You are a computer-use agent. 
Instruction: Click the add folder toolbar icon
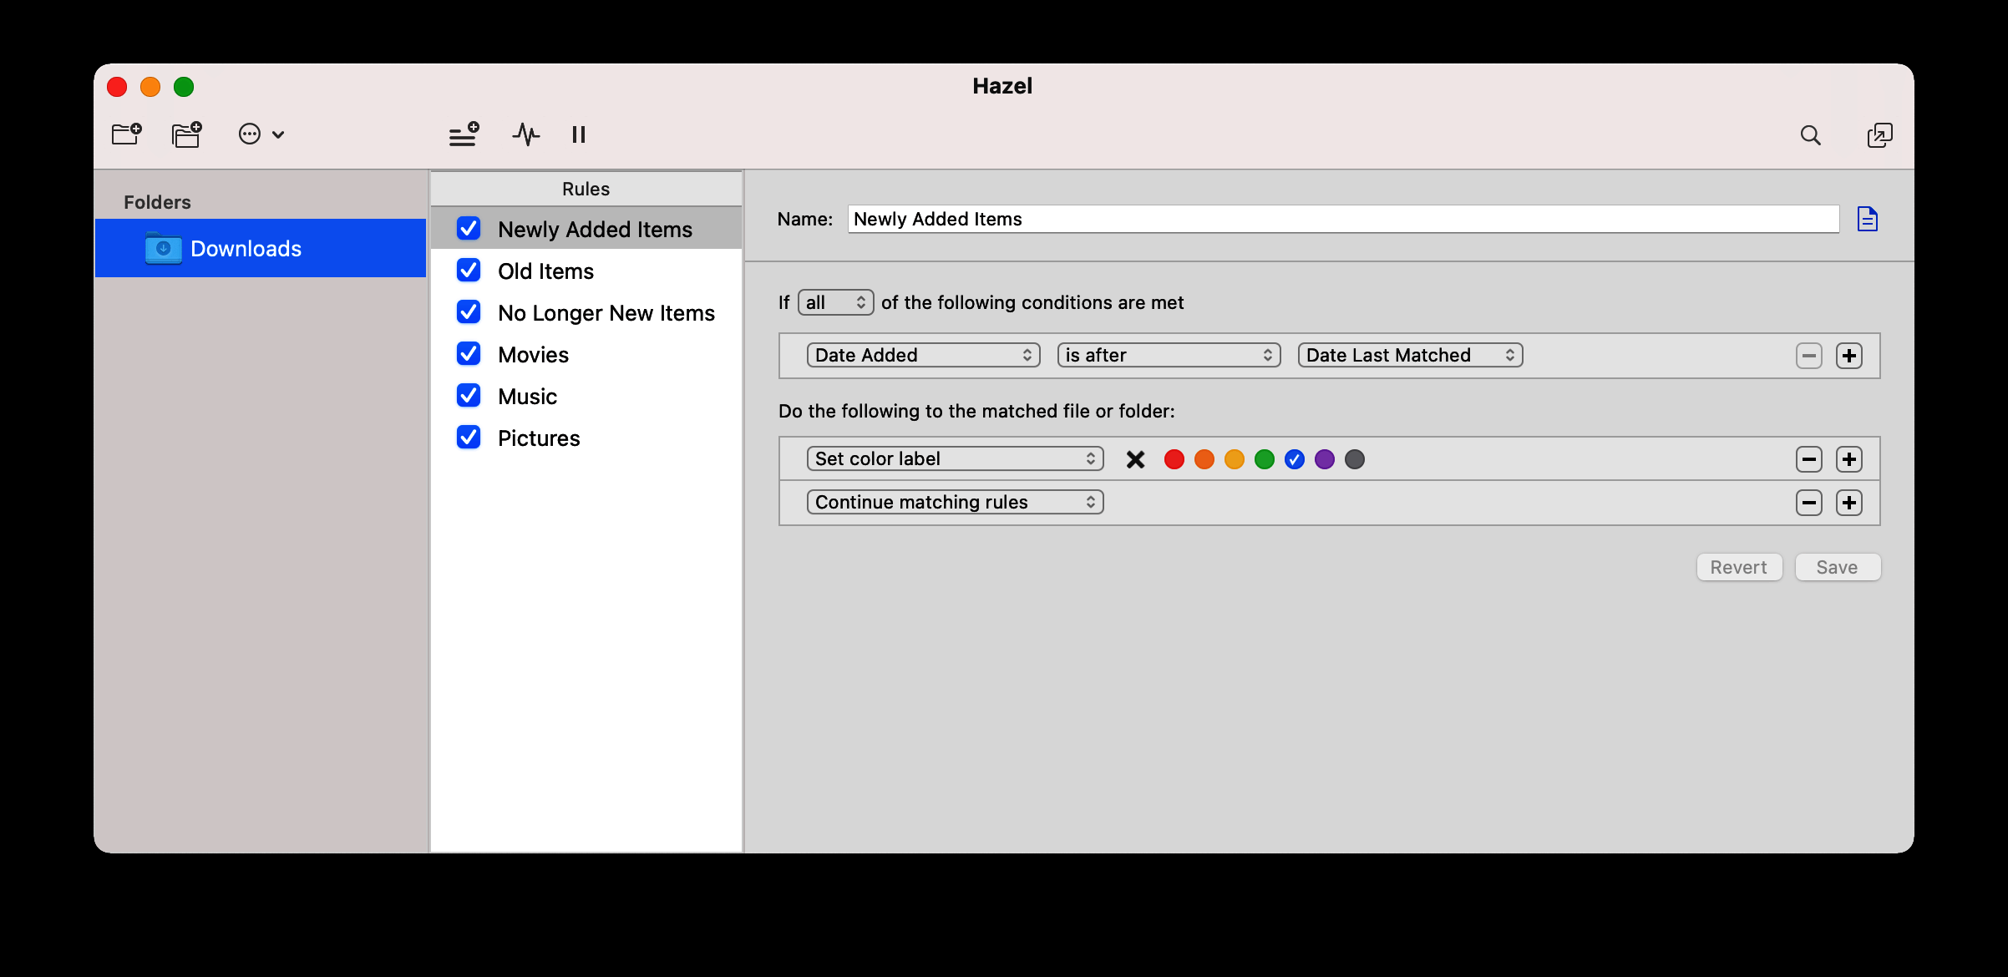pyautogui.click(x=127, y=134)
